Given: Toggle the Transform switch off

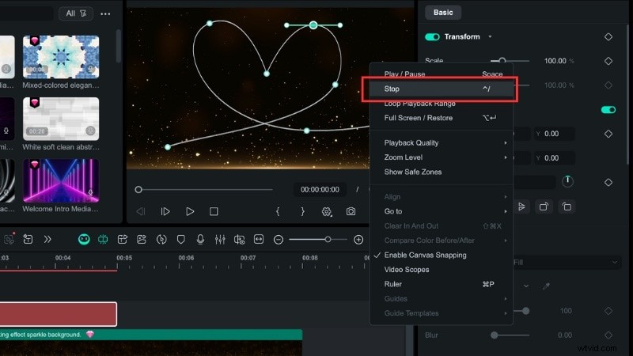Looking at the screenshot, I should (432, 36).
